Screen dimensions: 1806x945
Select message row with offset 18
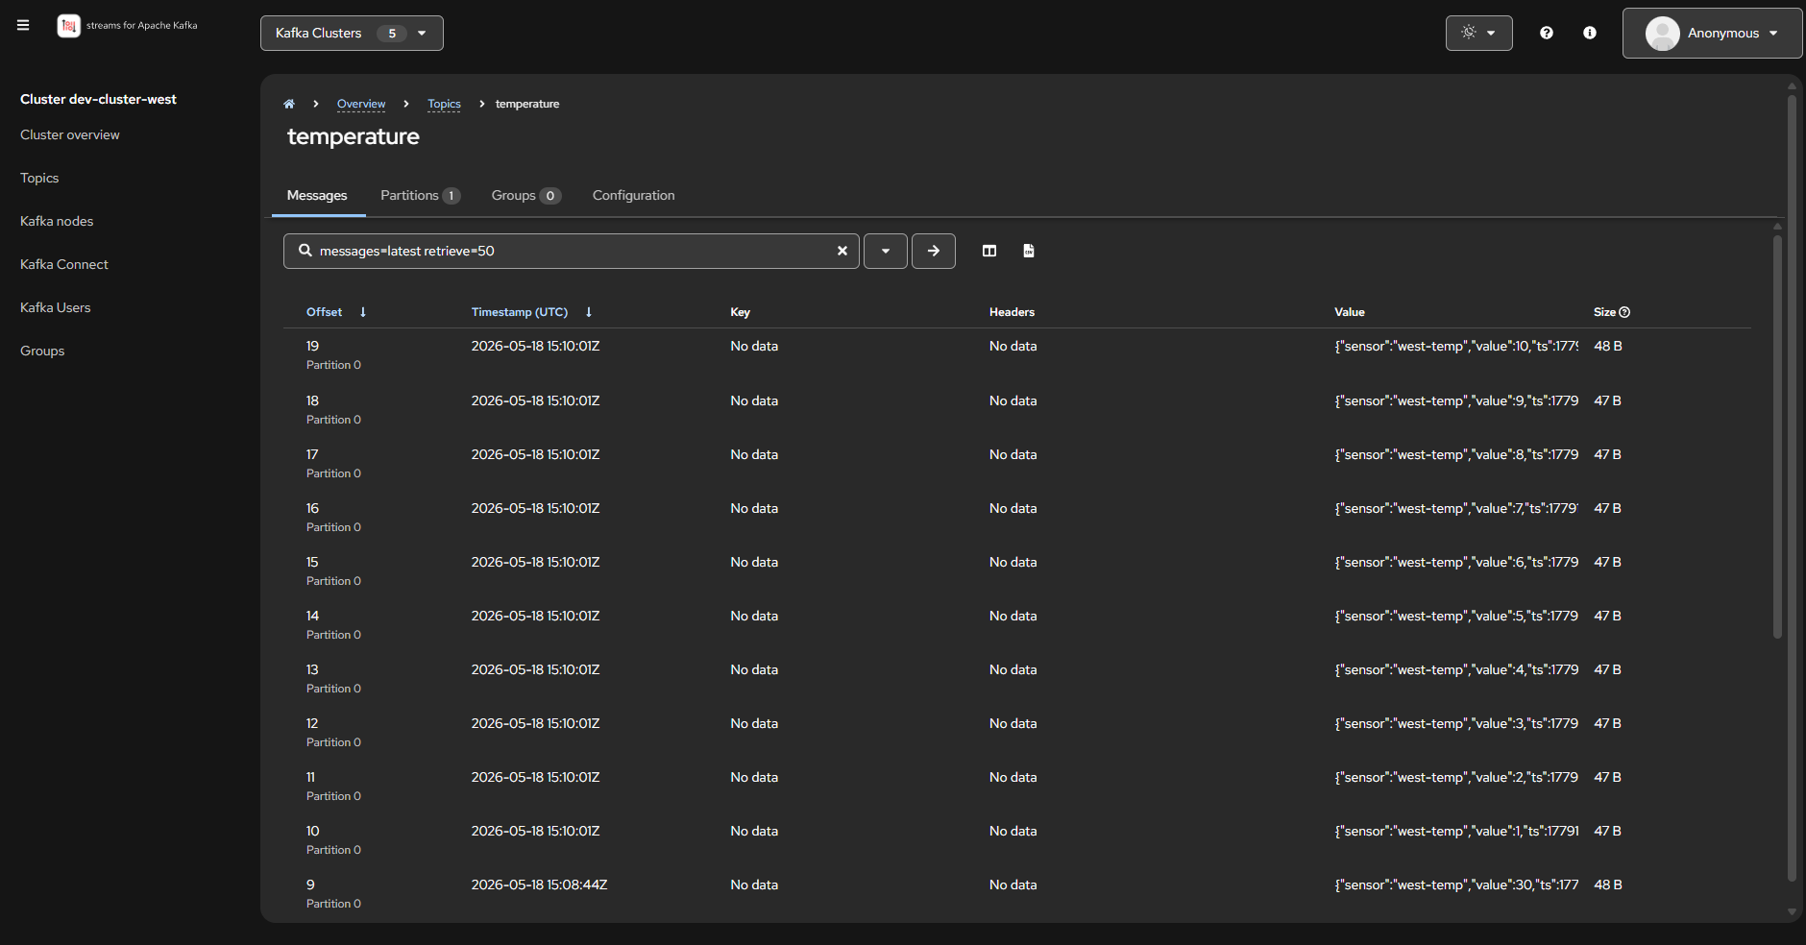pos(1016,409)
